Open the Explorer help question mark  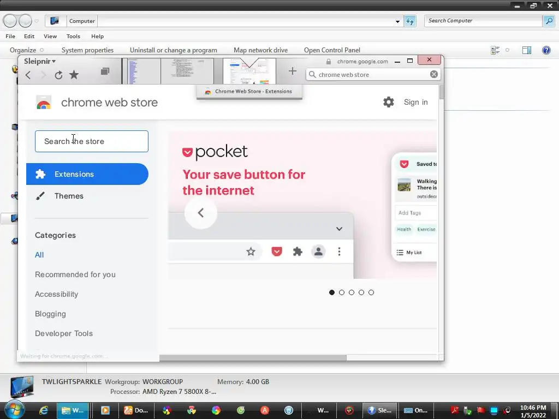point(546,50)
